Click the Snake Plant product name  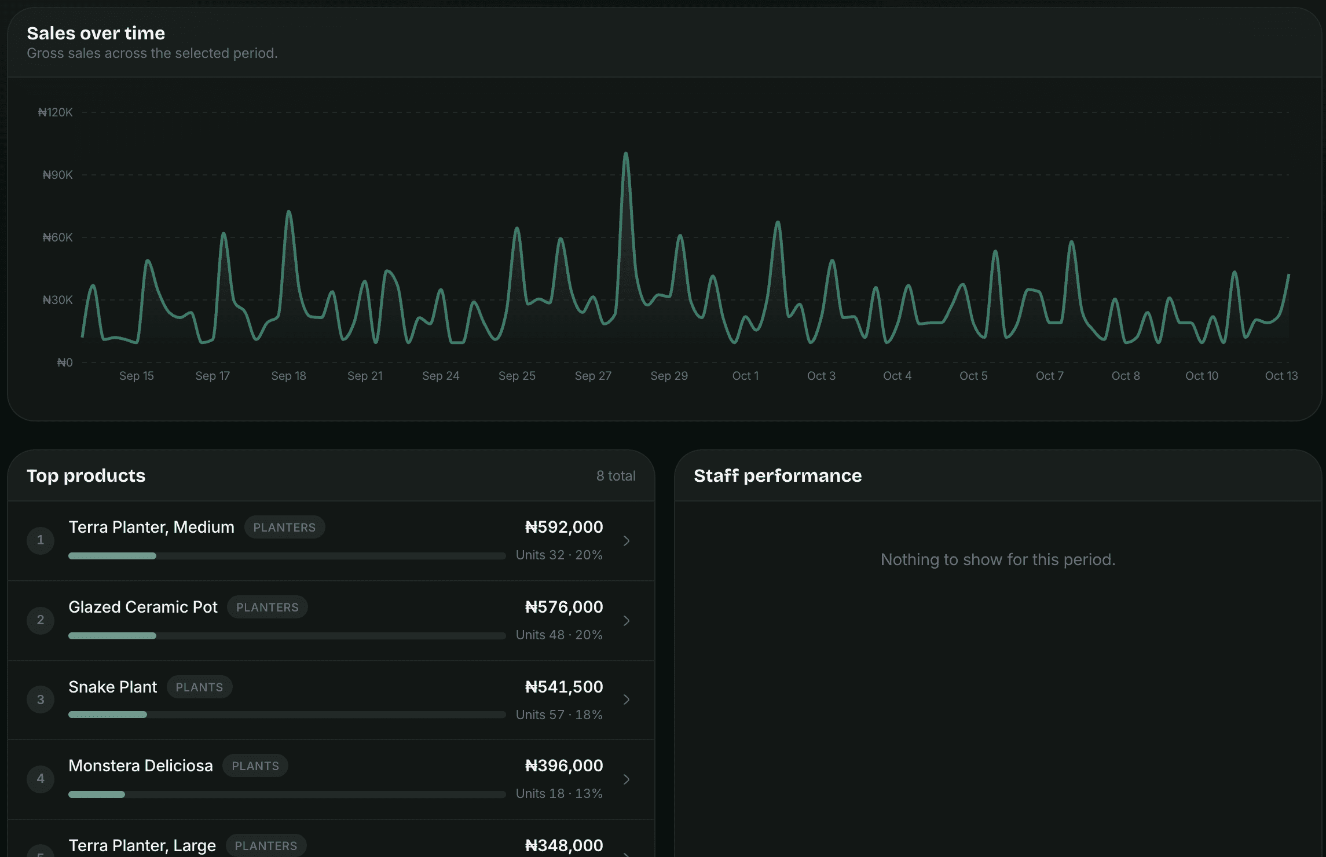[x=113, y=687]
